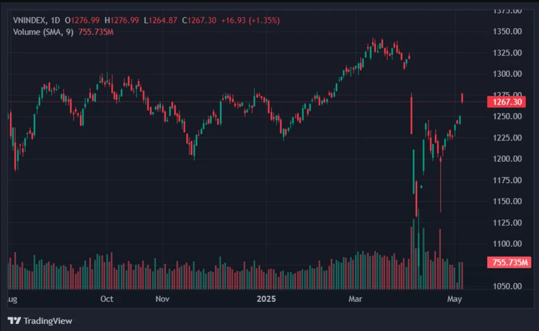
Task: Click the Mar label on time axis
Action: click(355, 299)
